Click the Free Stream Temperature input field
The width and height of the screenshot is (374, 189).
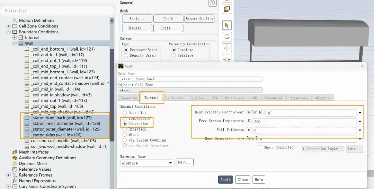click(x=304, y=121)
